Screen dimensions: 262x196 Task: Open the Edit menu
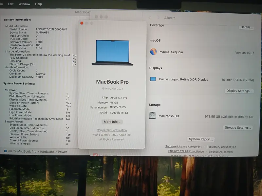tap(11, 4)
